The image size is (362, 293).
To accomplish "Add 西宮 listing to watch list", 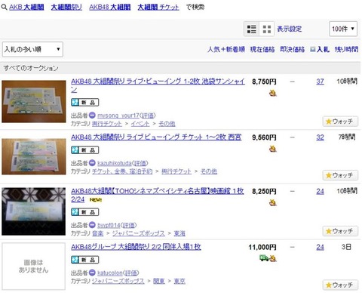I will (340, 175).
